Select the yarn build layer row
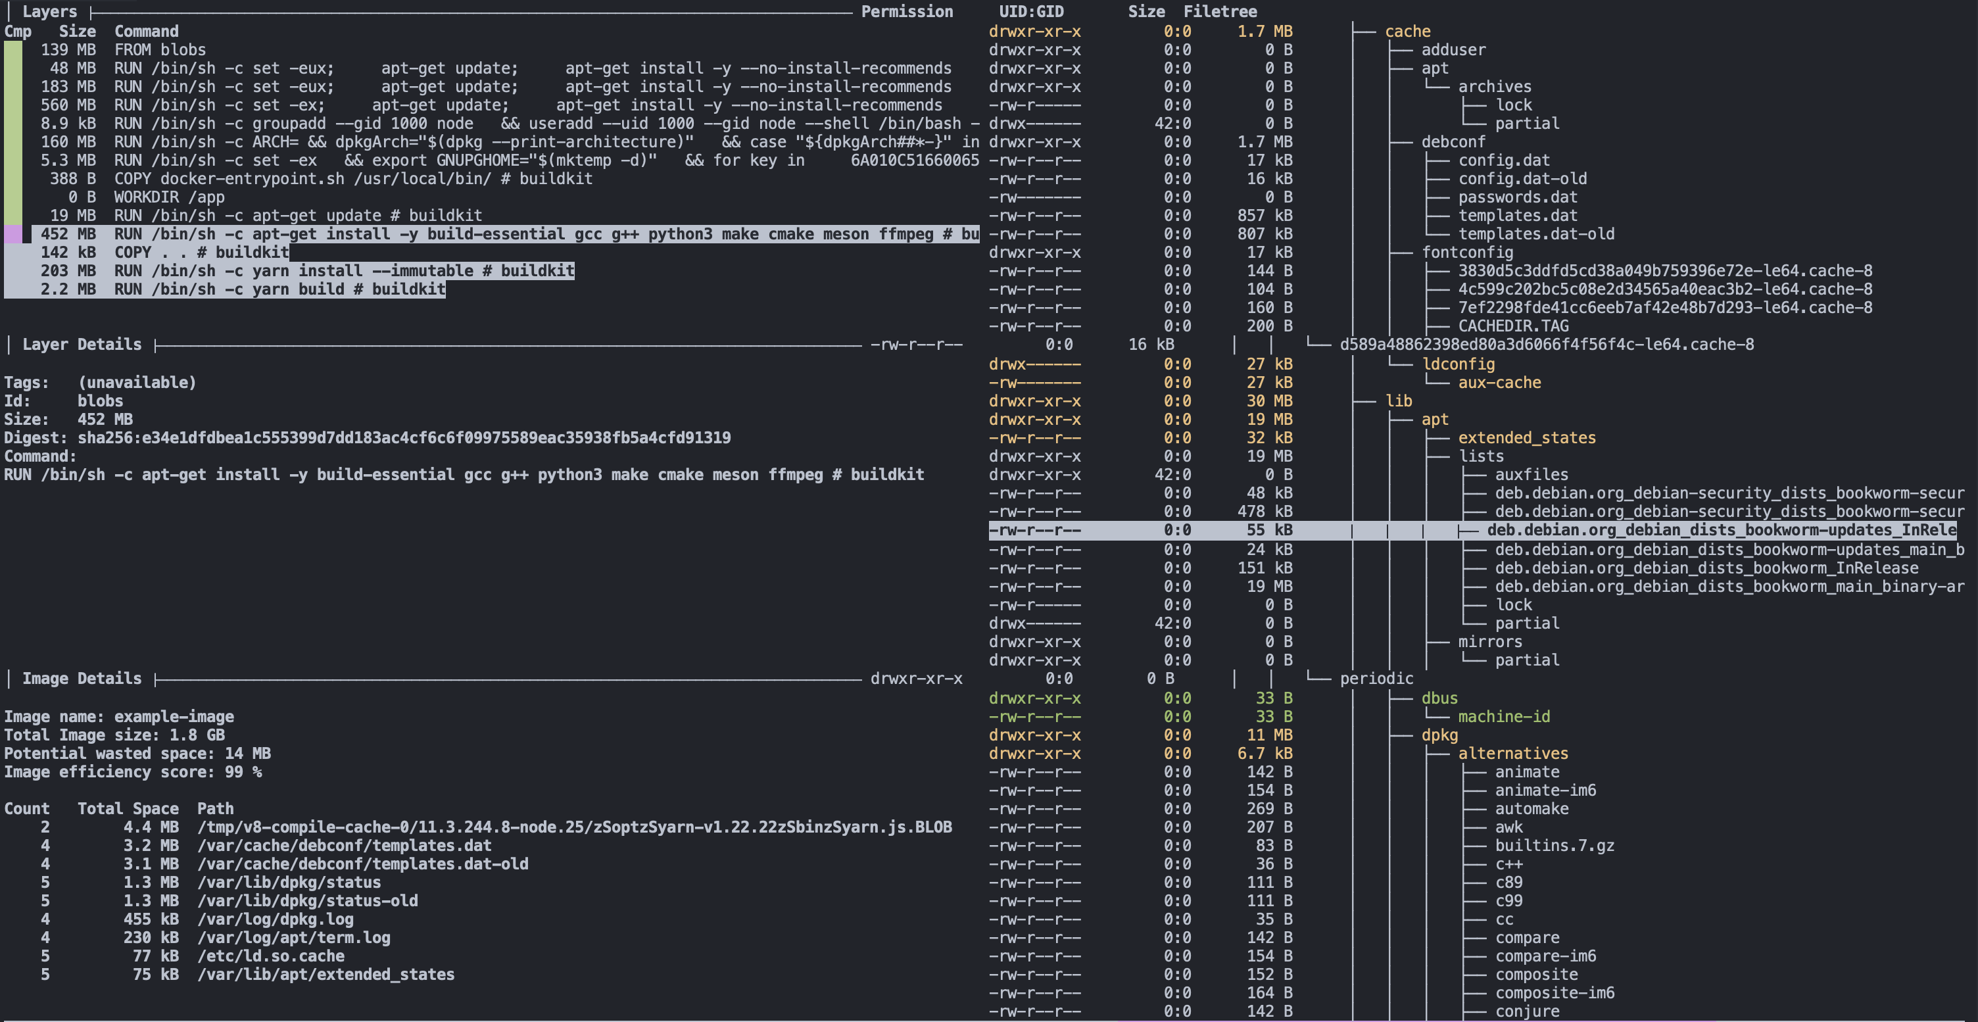The width and height of the screenshot is (1978, 1022). [279, 289]
